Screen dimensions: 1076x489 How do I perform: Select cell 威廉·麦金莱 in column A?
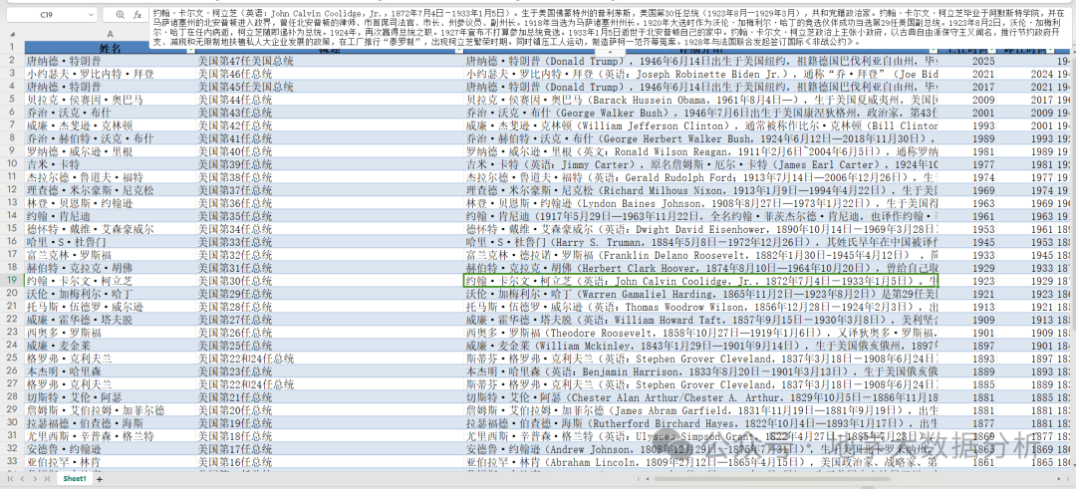[x=110, y=345]
